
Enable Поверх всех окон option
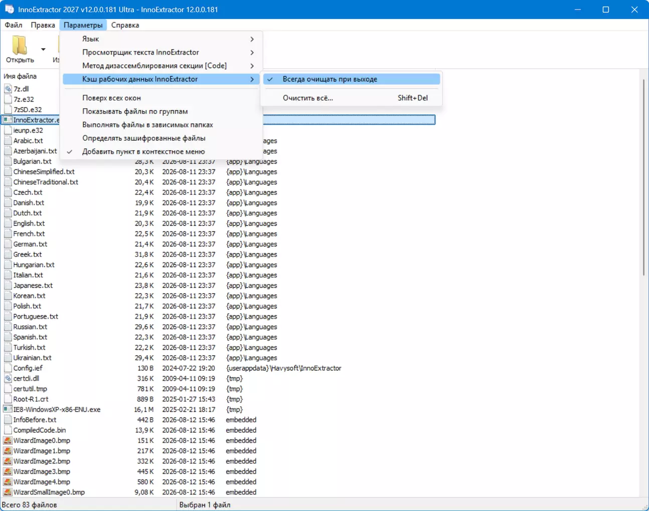click(160, 98)
